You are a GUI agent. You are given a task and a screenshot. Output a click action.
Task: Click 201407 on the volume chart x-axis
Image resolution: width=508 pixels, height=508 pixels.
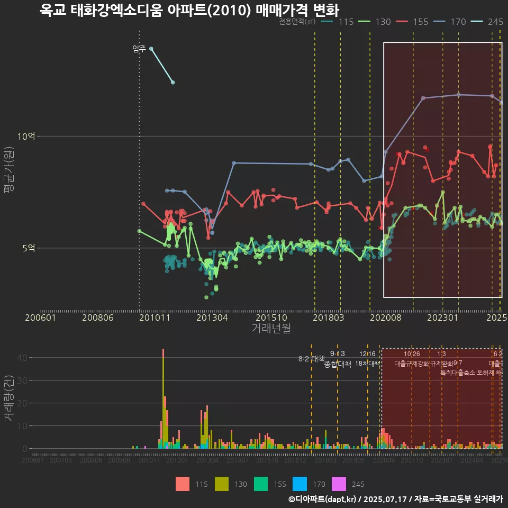tap(238, 460)
